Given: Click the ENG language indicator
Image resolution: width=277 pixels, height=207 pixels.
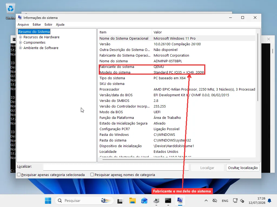Looking at the screenshot, I should 225,201.
